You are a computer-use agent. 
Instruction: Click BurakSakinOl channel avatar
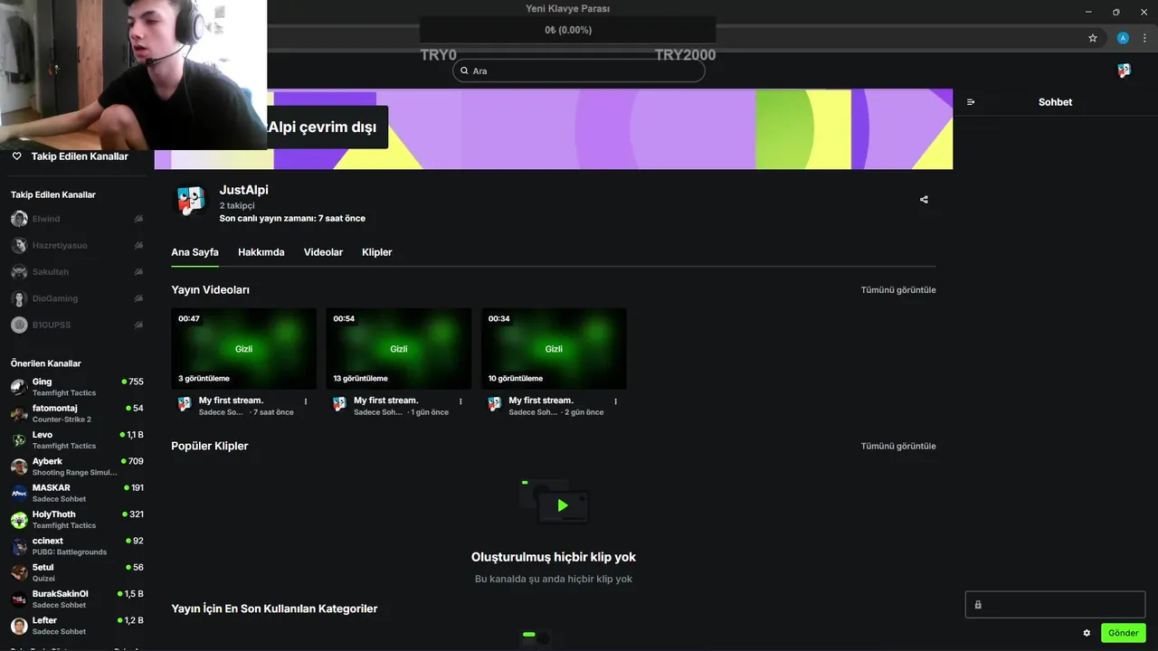19,599
